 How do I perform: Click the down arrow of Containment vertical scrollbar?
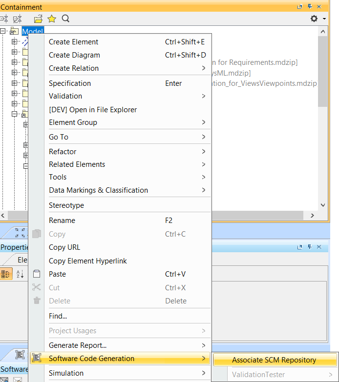pyautogui.click(x=323, y=205)
